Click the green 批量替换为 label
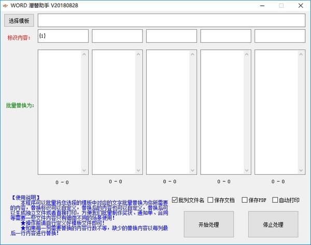The height and width of the screenshot is (245, 311). point(20,106)
